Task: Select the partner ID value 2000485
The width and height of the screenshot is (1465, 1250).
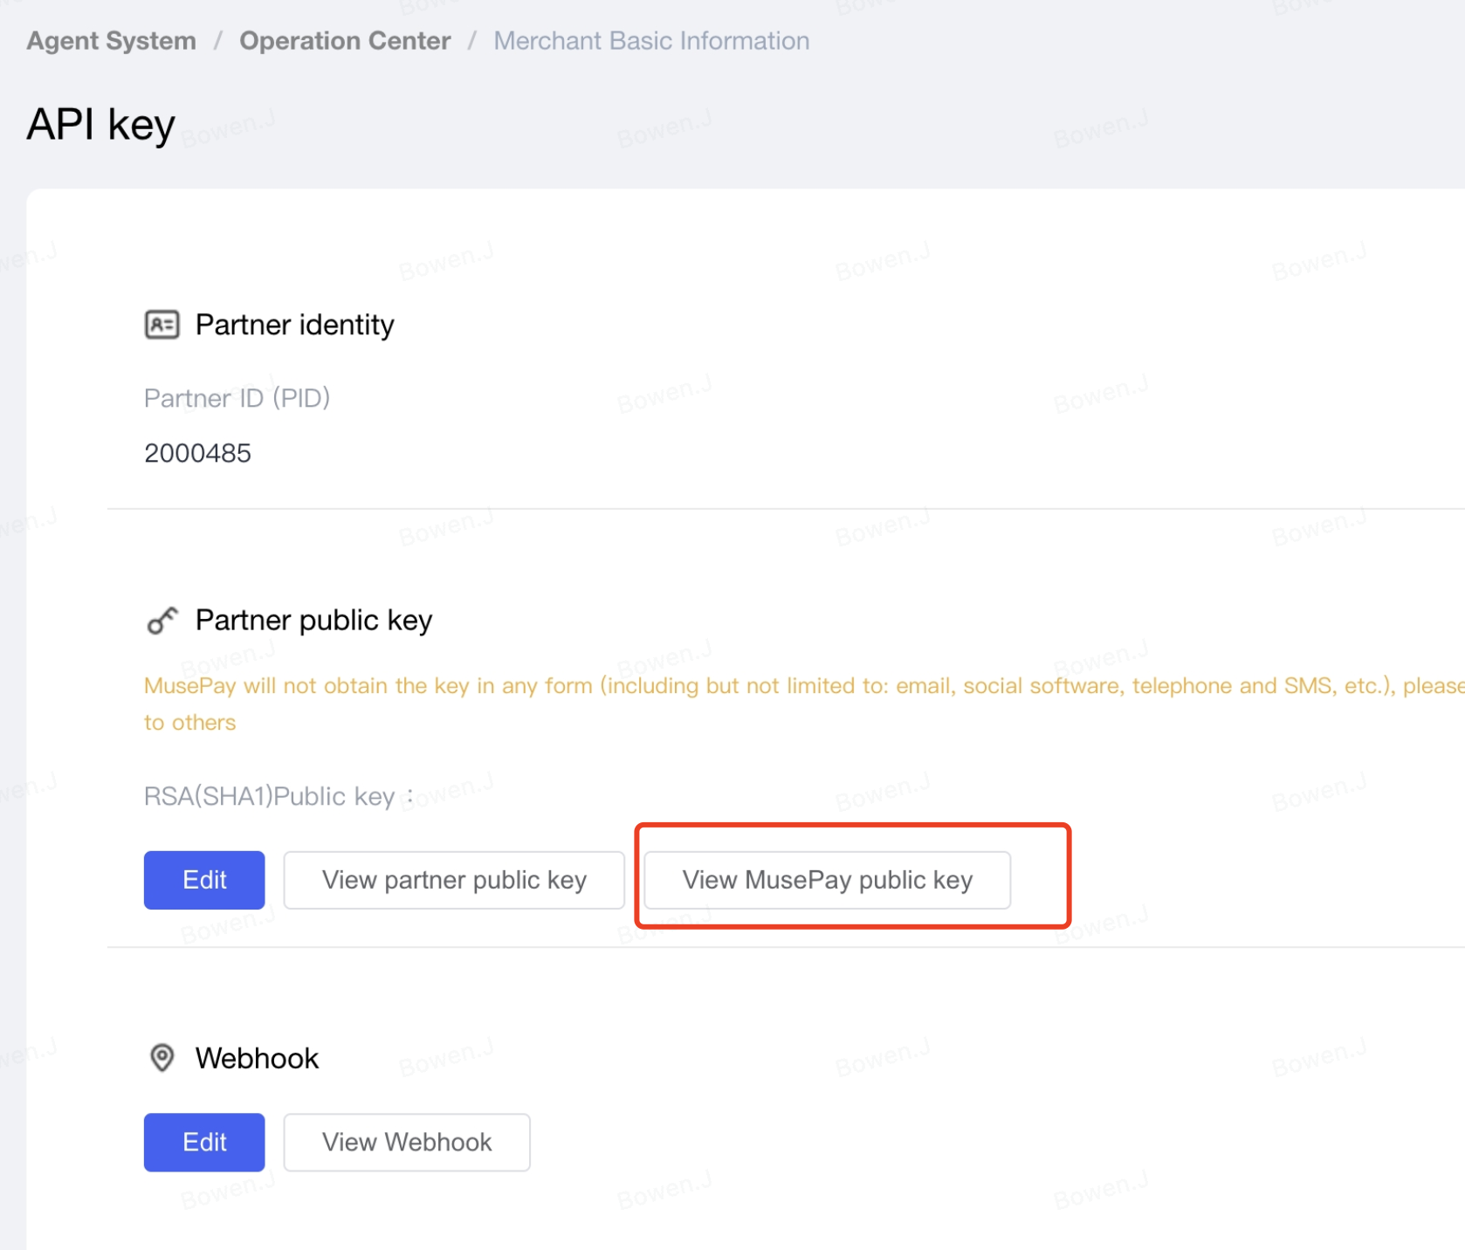Action: (197, 453)
